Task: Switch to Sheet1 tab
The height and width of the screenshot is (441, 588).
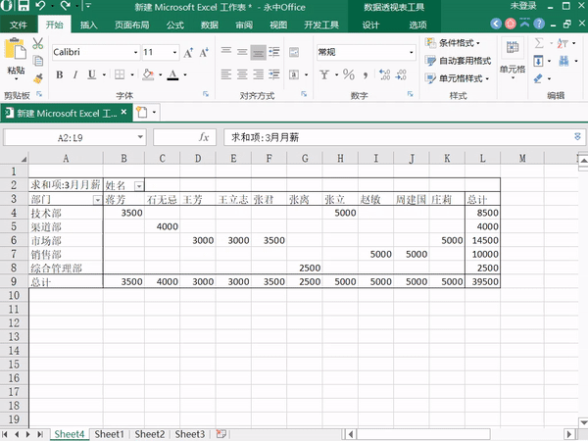Action: pyautogui.click(x=109, y=434)
